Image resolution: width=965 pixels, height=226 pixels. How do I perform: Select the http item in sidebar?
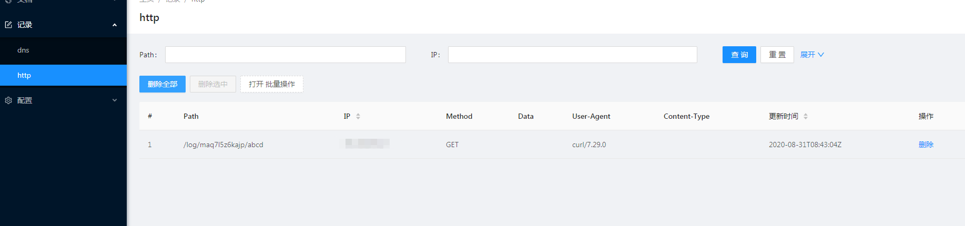coord(24,75)
